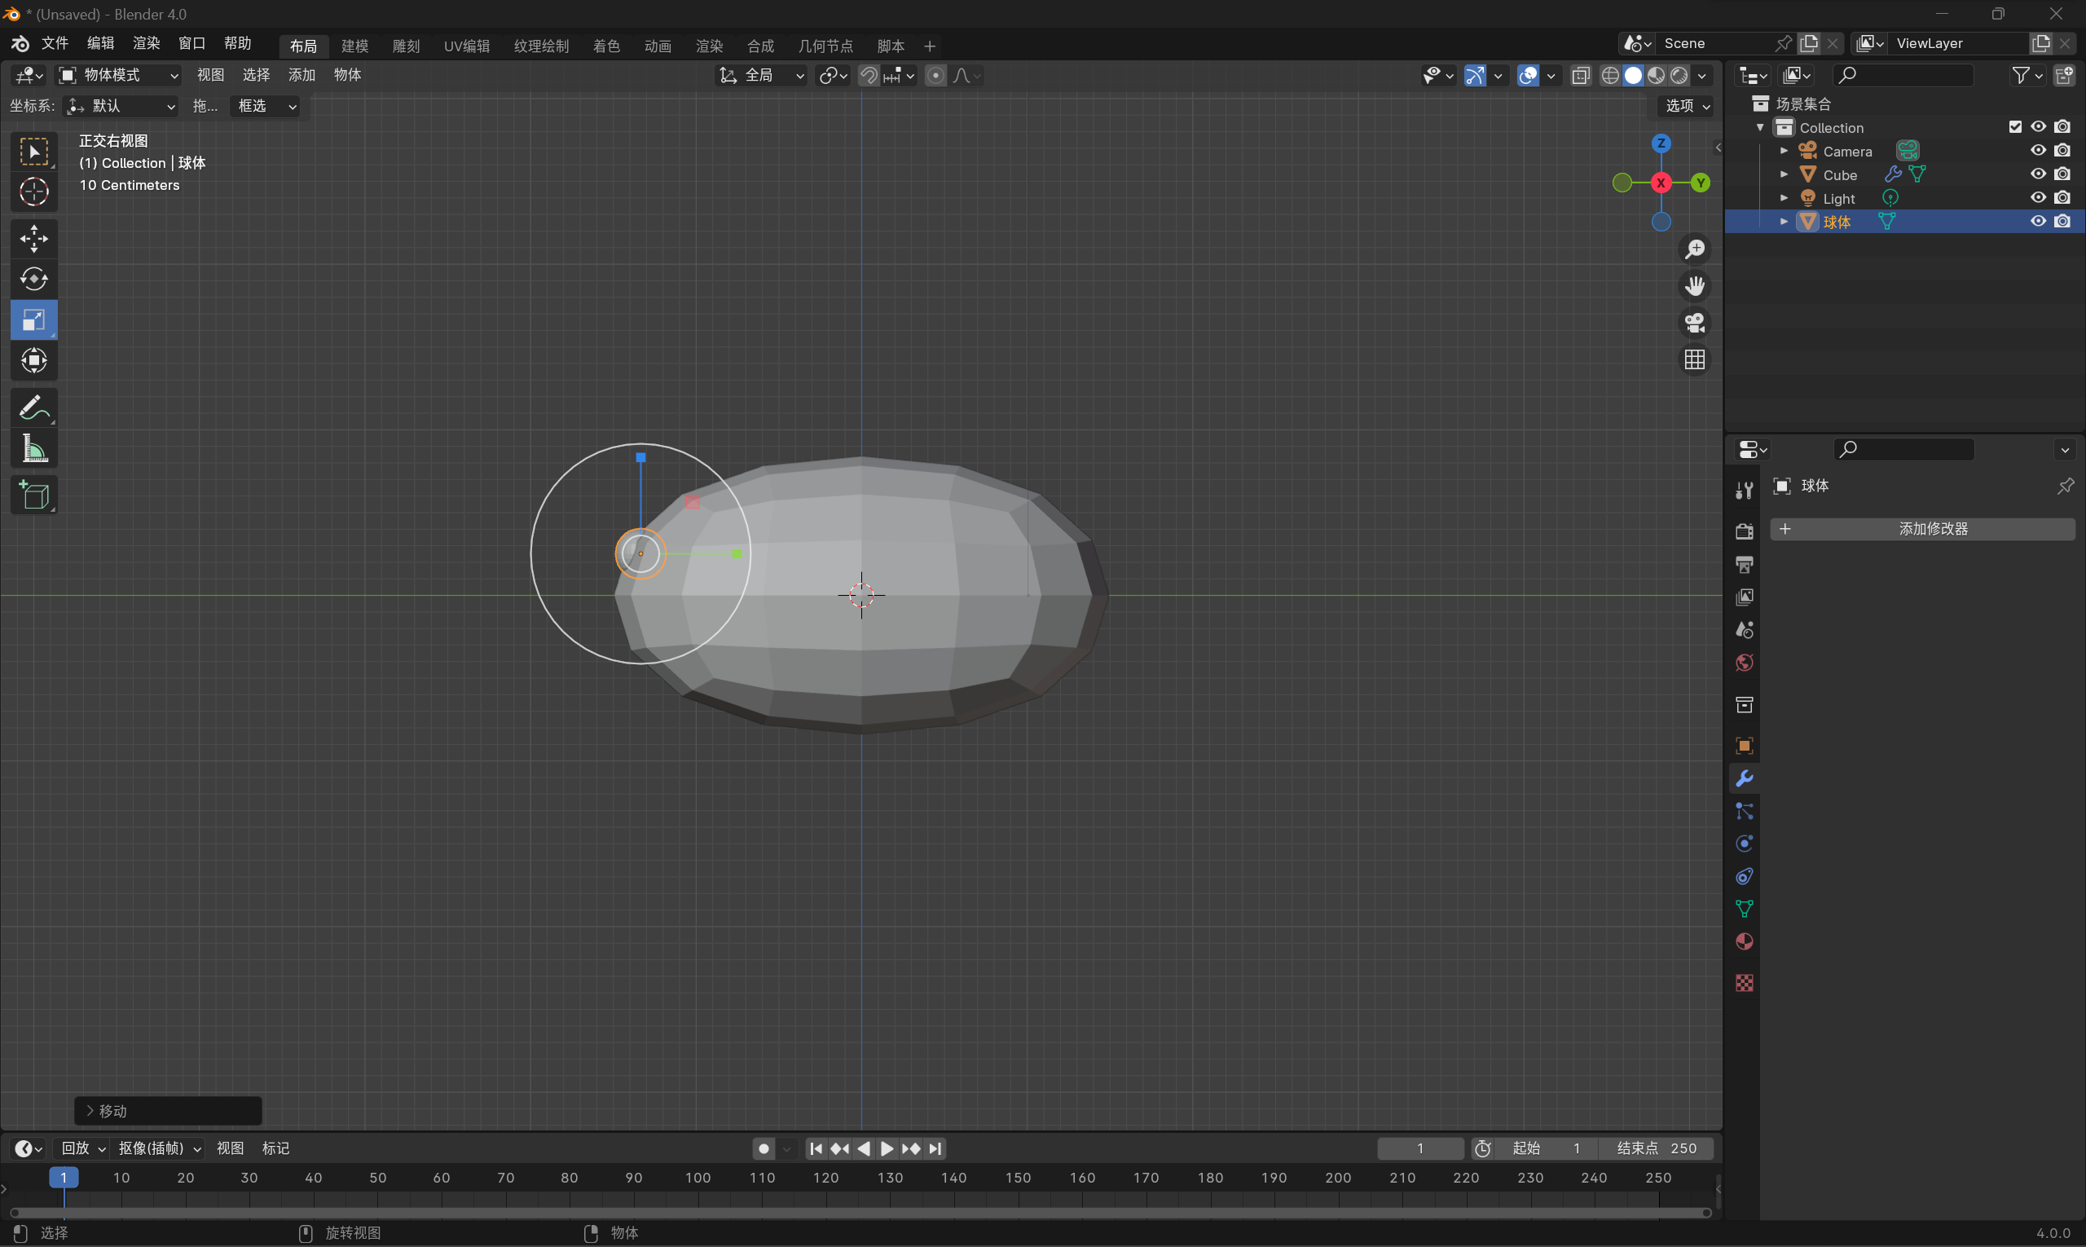Open the Material properties tab

coord(1744,942)
